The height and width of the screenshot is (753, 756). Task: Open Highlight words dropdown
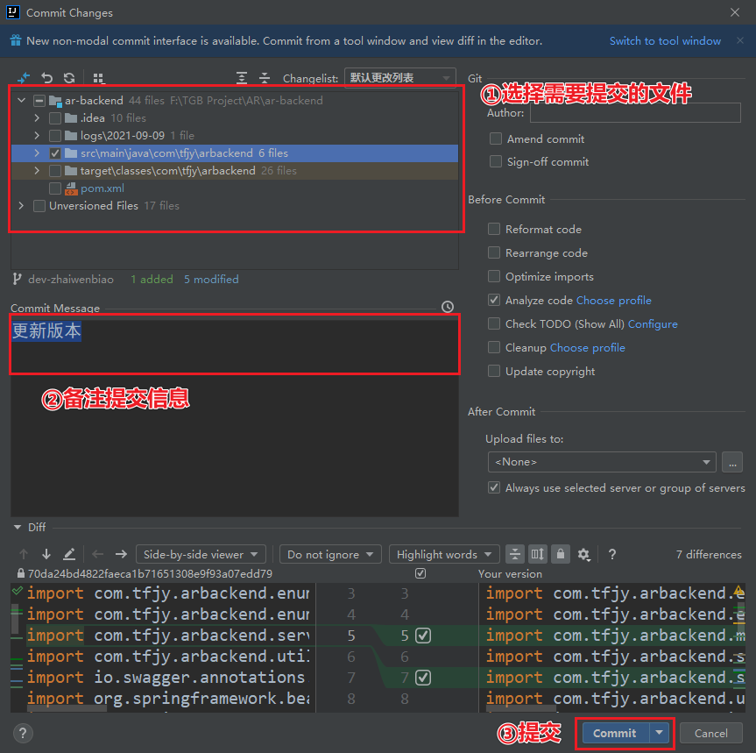click(x=444, y=554)
